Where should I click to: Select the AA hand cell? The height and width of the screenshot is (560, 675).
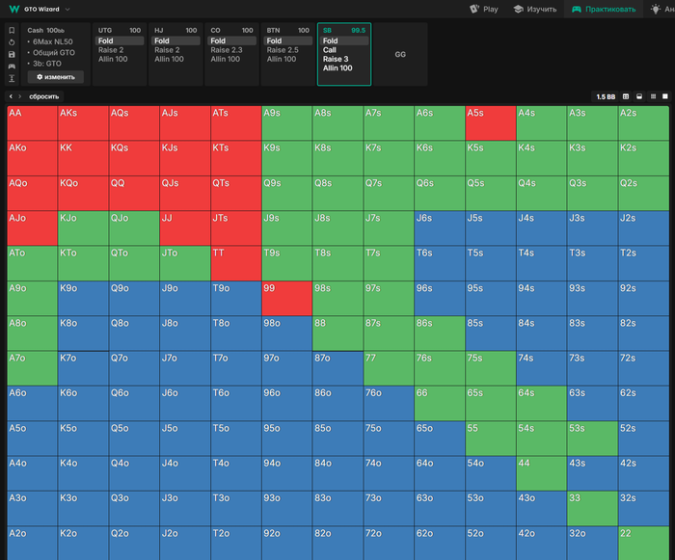(32, 123)
